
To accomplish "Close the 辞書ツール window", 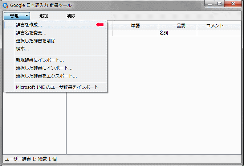I will [x=233, y=4].
